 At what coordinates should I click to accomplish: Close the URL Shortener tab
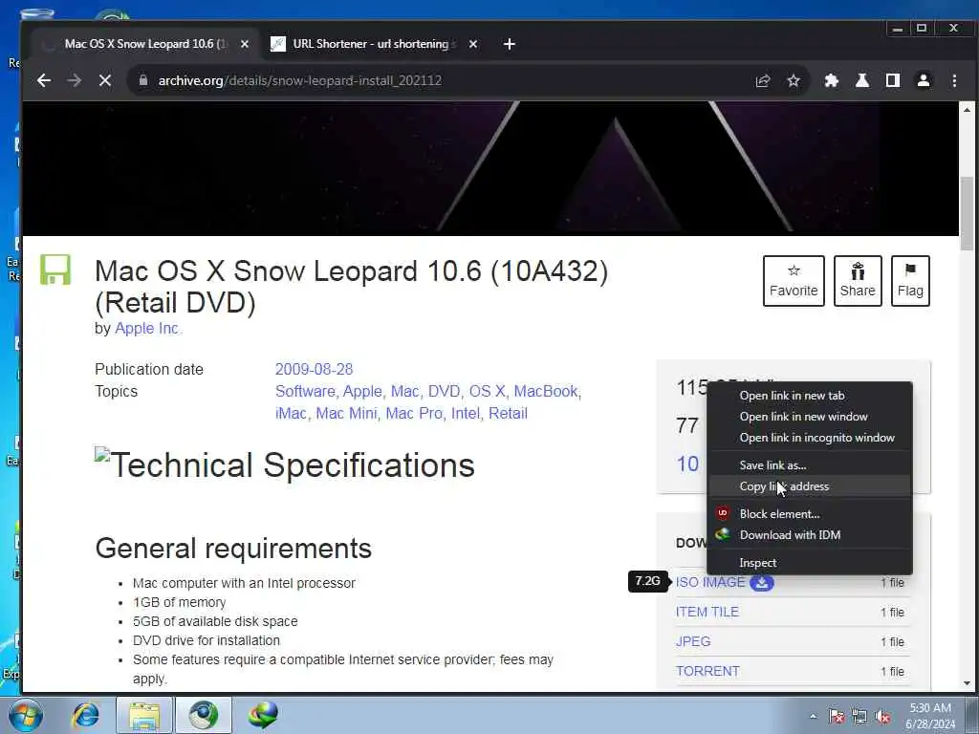[473, 44]
